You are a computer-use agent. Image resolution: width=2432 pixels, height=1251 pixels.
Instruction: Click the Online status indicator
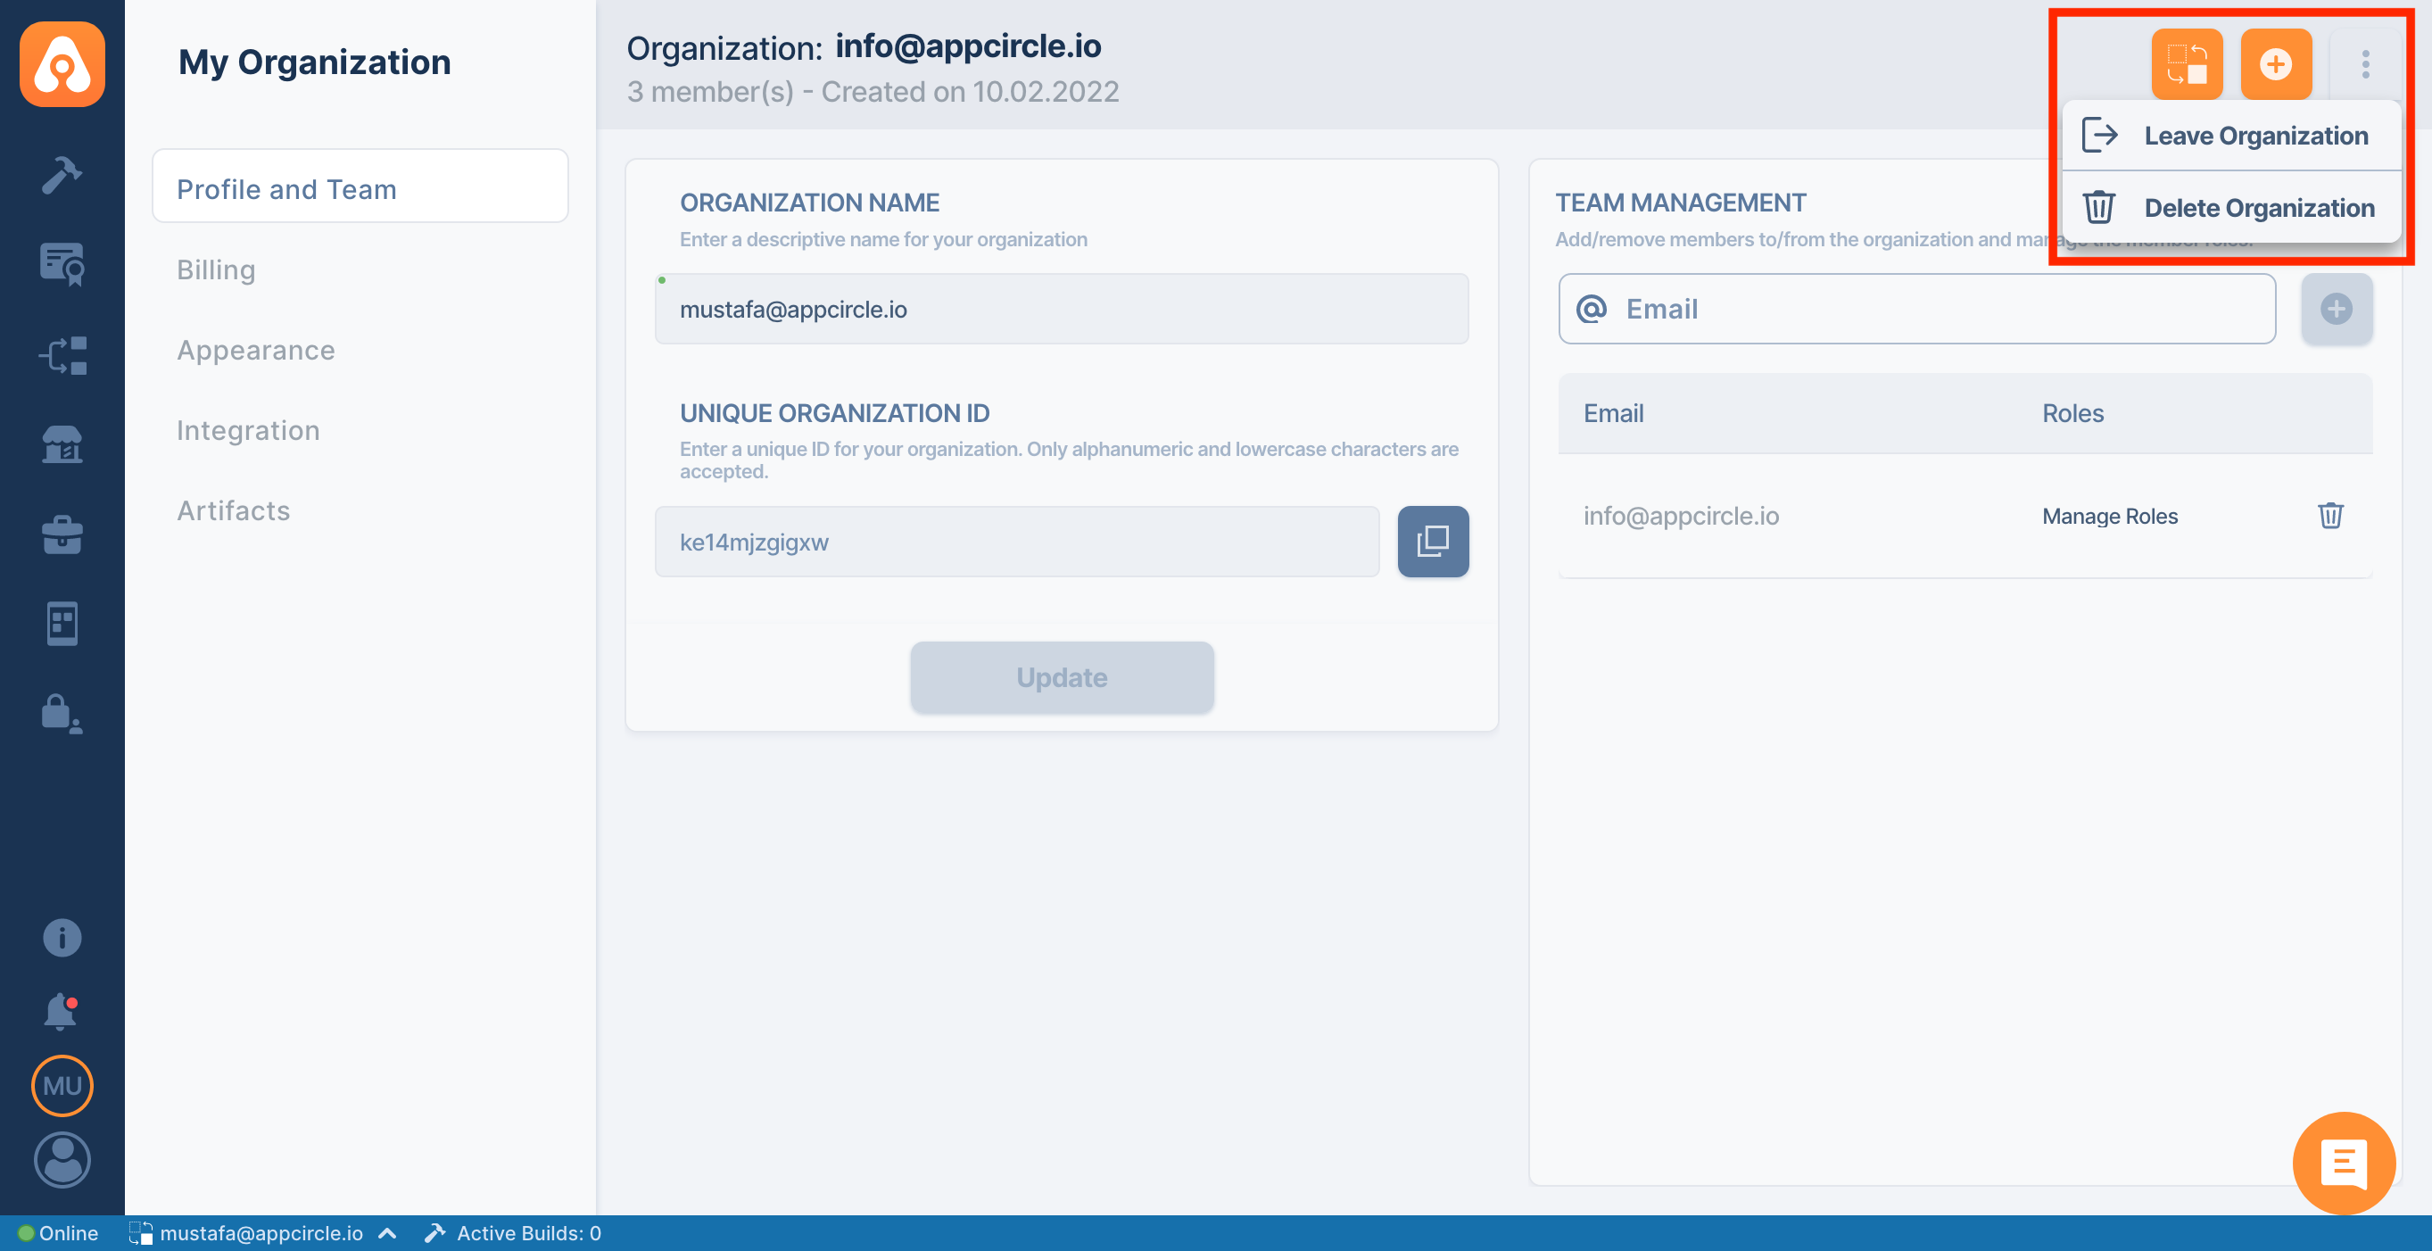click(59, 1233)
